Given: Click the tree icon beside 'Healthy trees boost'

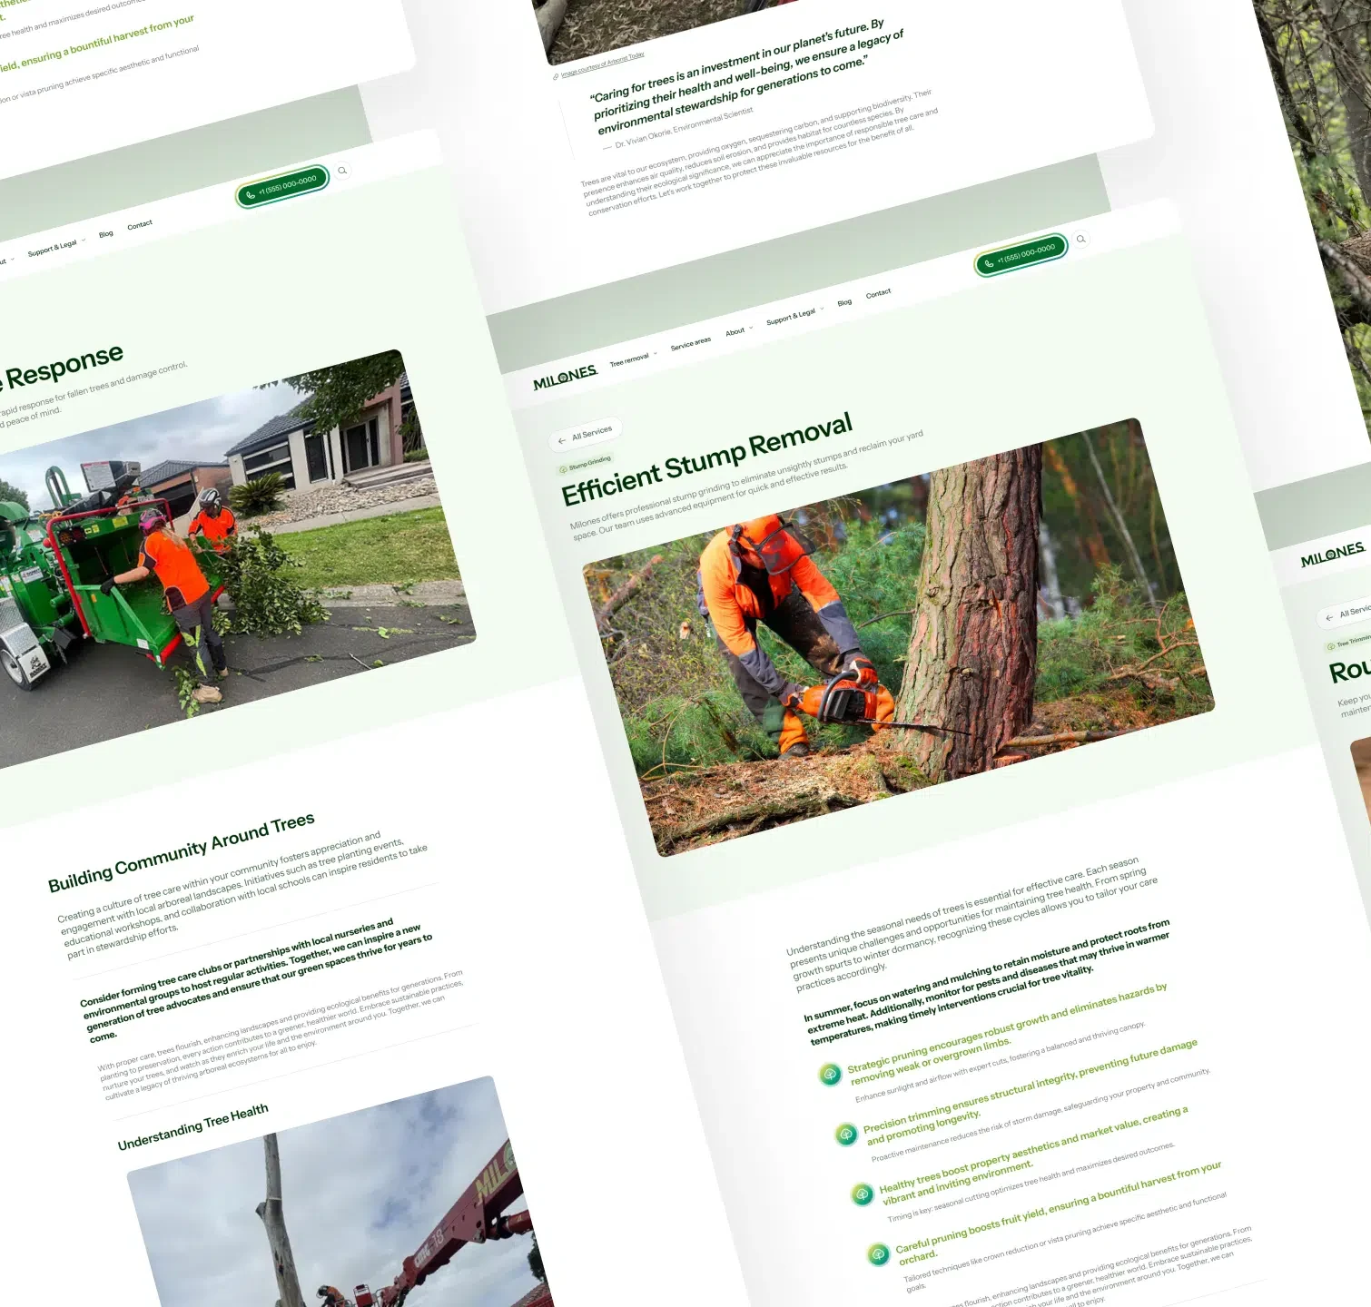Looking at the screenshot, I should click(863, 1194).
